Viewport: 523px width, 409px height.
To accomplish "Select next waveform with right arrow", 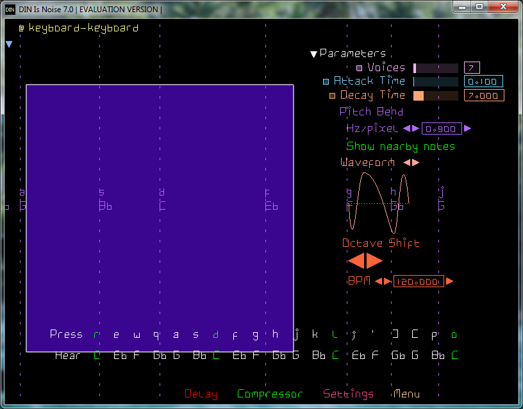I will pyautogui.click(x=416, y=163).
